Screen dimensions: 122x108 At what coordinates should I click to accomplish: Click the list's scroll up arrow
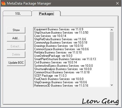[x=112, y=30]
